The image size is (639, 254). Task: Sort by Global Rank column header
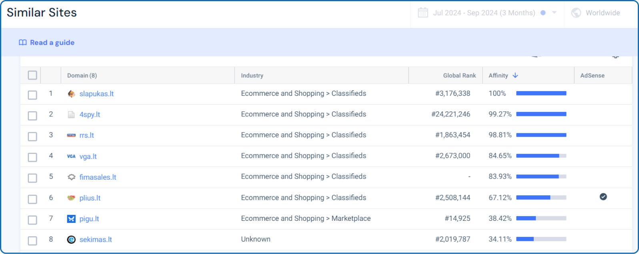point(459,75)
